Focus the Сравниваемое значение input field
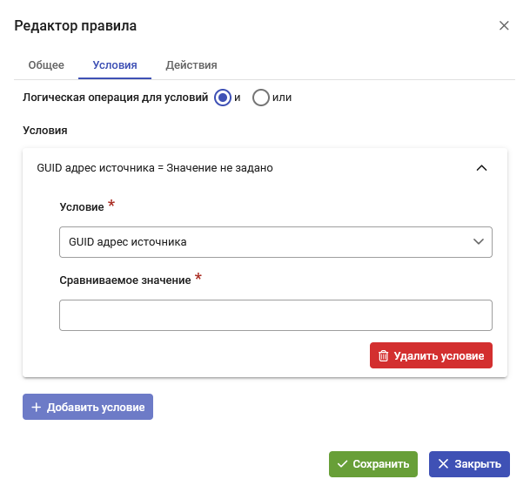This screenshot has width=530, height=486. coord(276,315)
